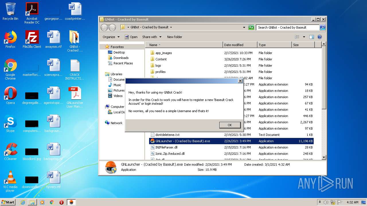The width and height of the screenshot is (367, 206).
Task: Open Explorer help question mark icon
Action: click(x=320, y=37)
